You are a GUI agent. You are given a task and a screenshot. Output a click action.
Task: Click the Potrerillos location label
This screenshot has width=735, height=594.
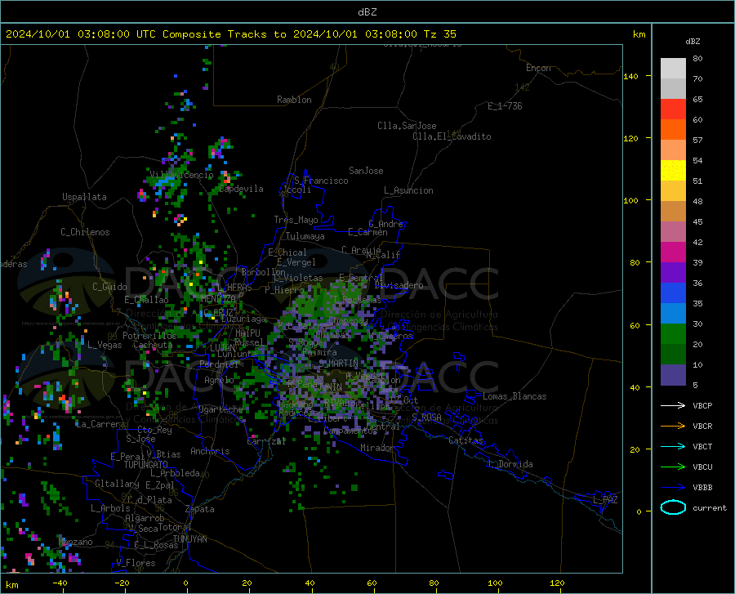click(149, 336)
